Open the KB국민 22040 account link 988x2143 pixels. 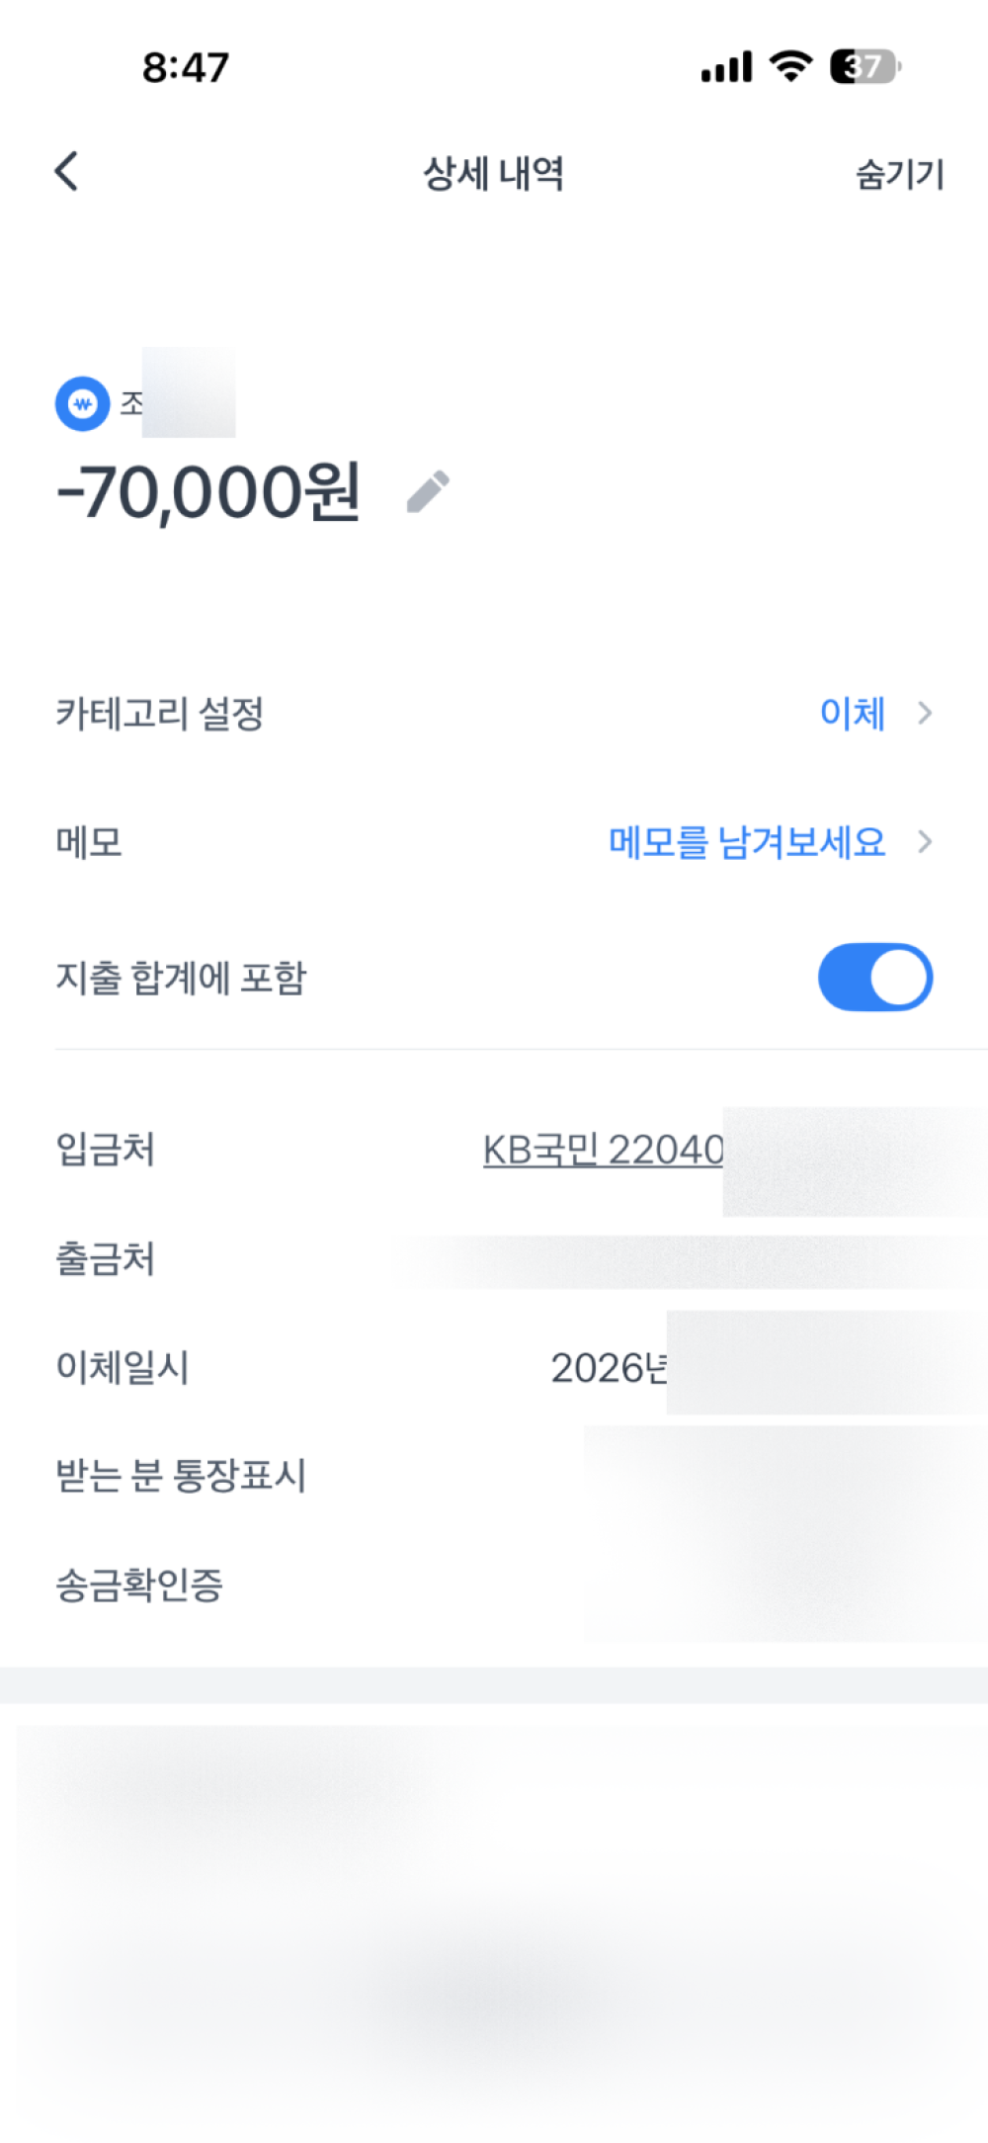[604, 1150]
